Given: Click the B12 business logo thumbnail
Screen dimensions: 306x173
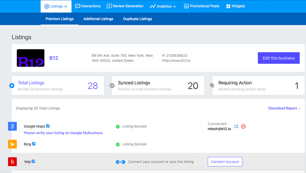Looking at the screenshot, I should click(x=31, y=58).
